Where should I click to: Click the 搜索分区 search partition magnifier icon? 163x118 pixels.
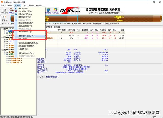tap(12, 10)
